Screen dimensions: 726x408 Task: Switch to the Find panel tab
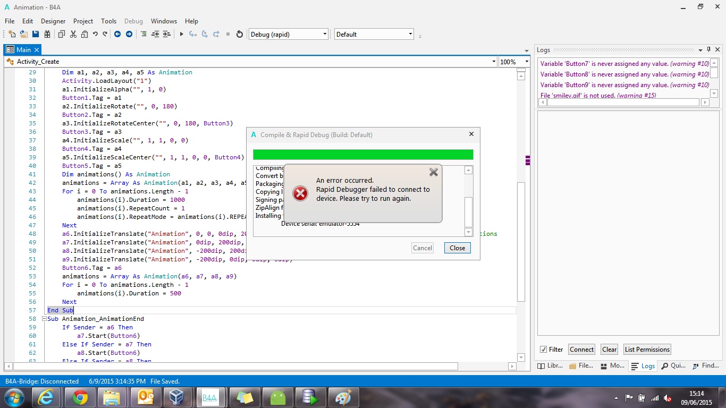(x=706, y=365)
